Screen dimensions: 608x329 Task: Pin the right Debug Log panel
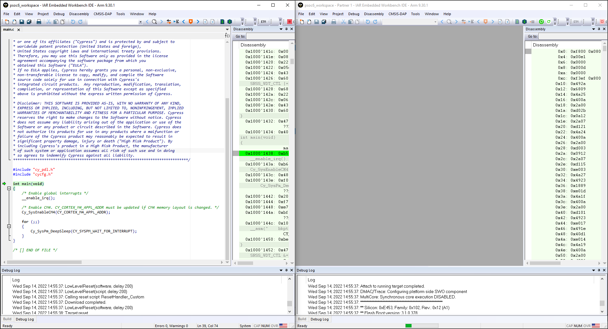pyautogui.click(x=599, y=270)
